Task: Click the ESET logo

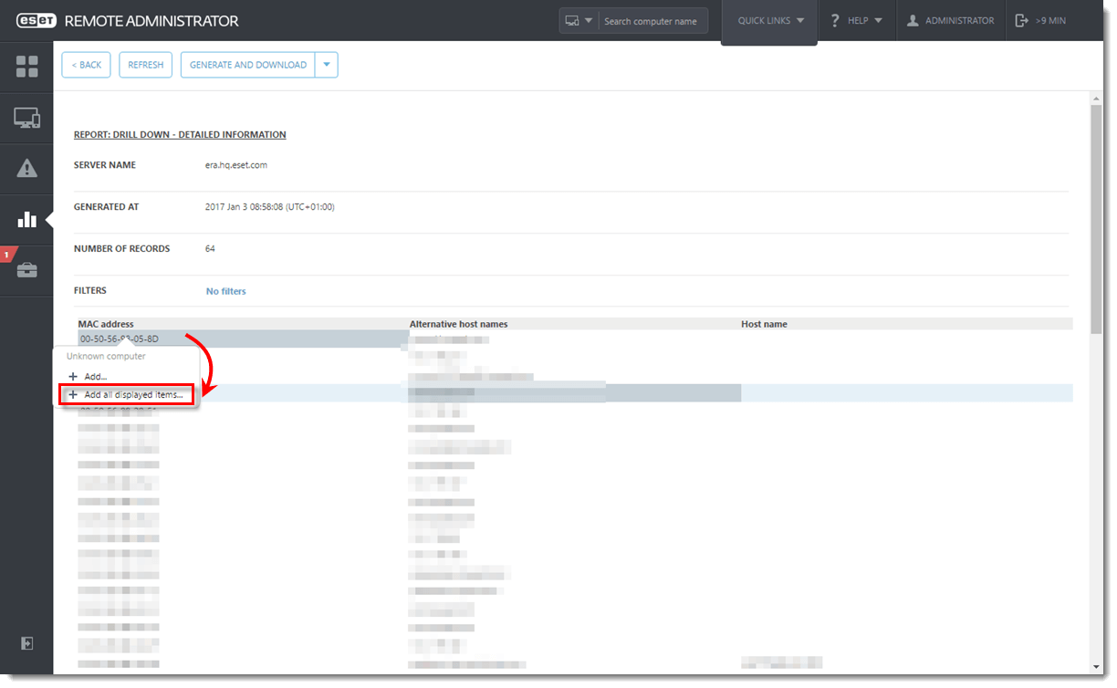Action: point(37,20)
